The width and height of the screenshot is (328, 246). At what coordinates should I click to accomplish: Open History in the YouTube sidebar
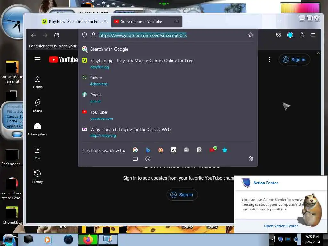[37, 177]
